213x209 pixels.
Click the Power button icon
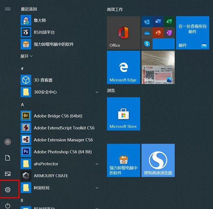(8, 205)
